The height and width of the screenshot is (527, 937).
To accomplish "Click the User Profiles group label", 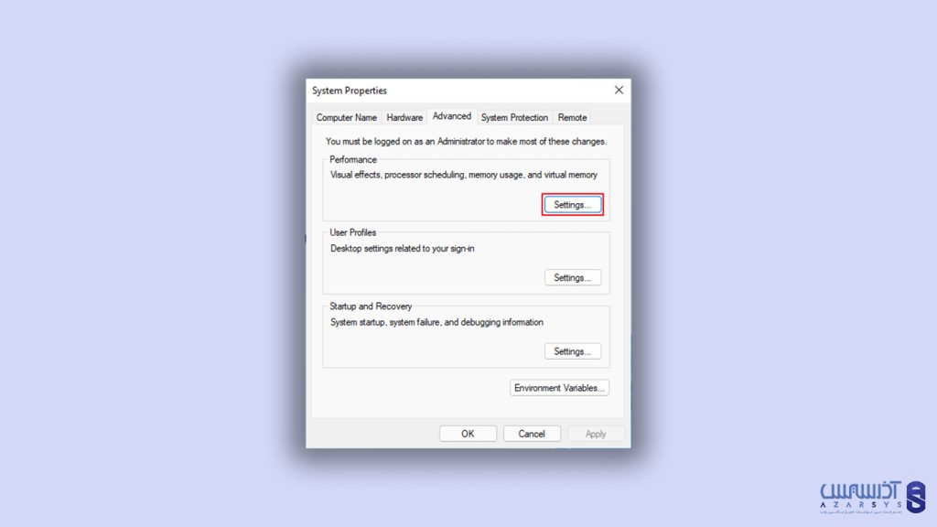I will pyautogui.click(x=352, y=232).
